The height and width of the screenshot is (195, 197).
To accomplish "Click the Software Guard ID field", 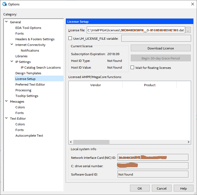I will 153,174.
